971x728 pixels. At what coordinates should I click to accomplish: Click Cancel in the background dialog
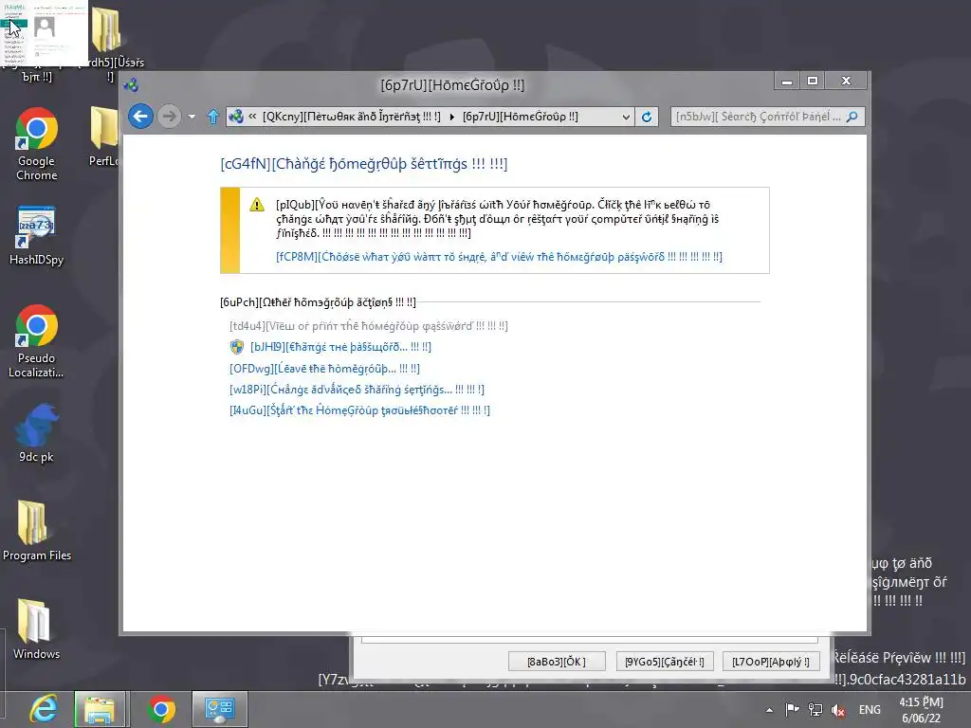point(665,661)
